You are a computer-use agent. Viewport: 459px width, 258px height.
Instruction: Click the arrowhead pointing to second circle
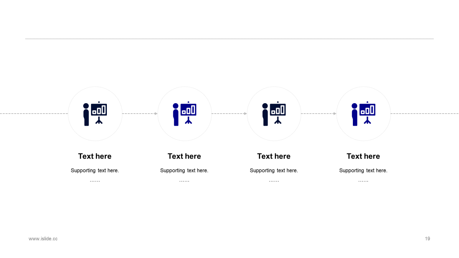156,114
